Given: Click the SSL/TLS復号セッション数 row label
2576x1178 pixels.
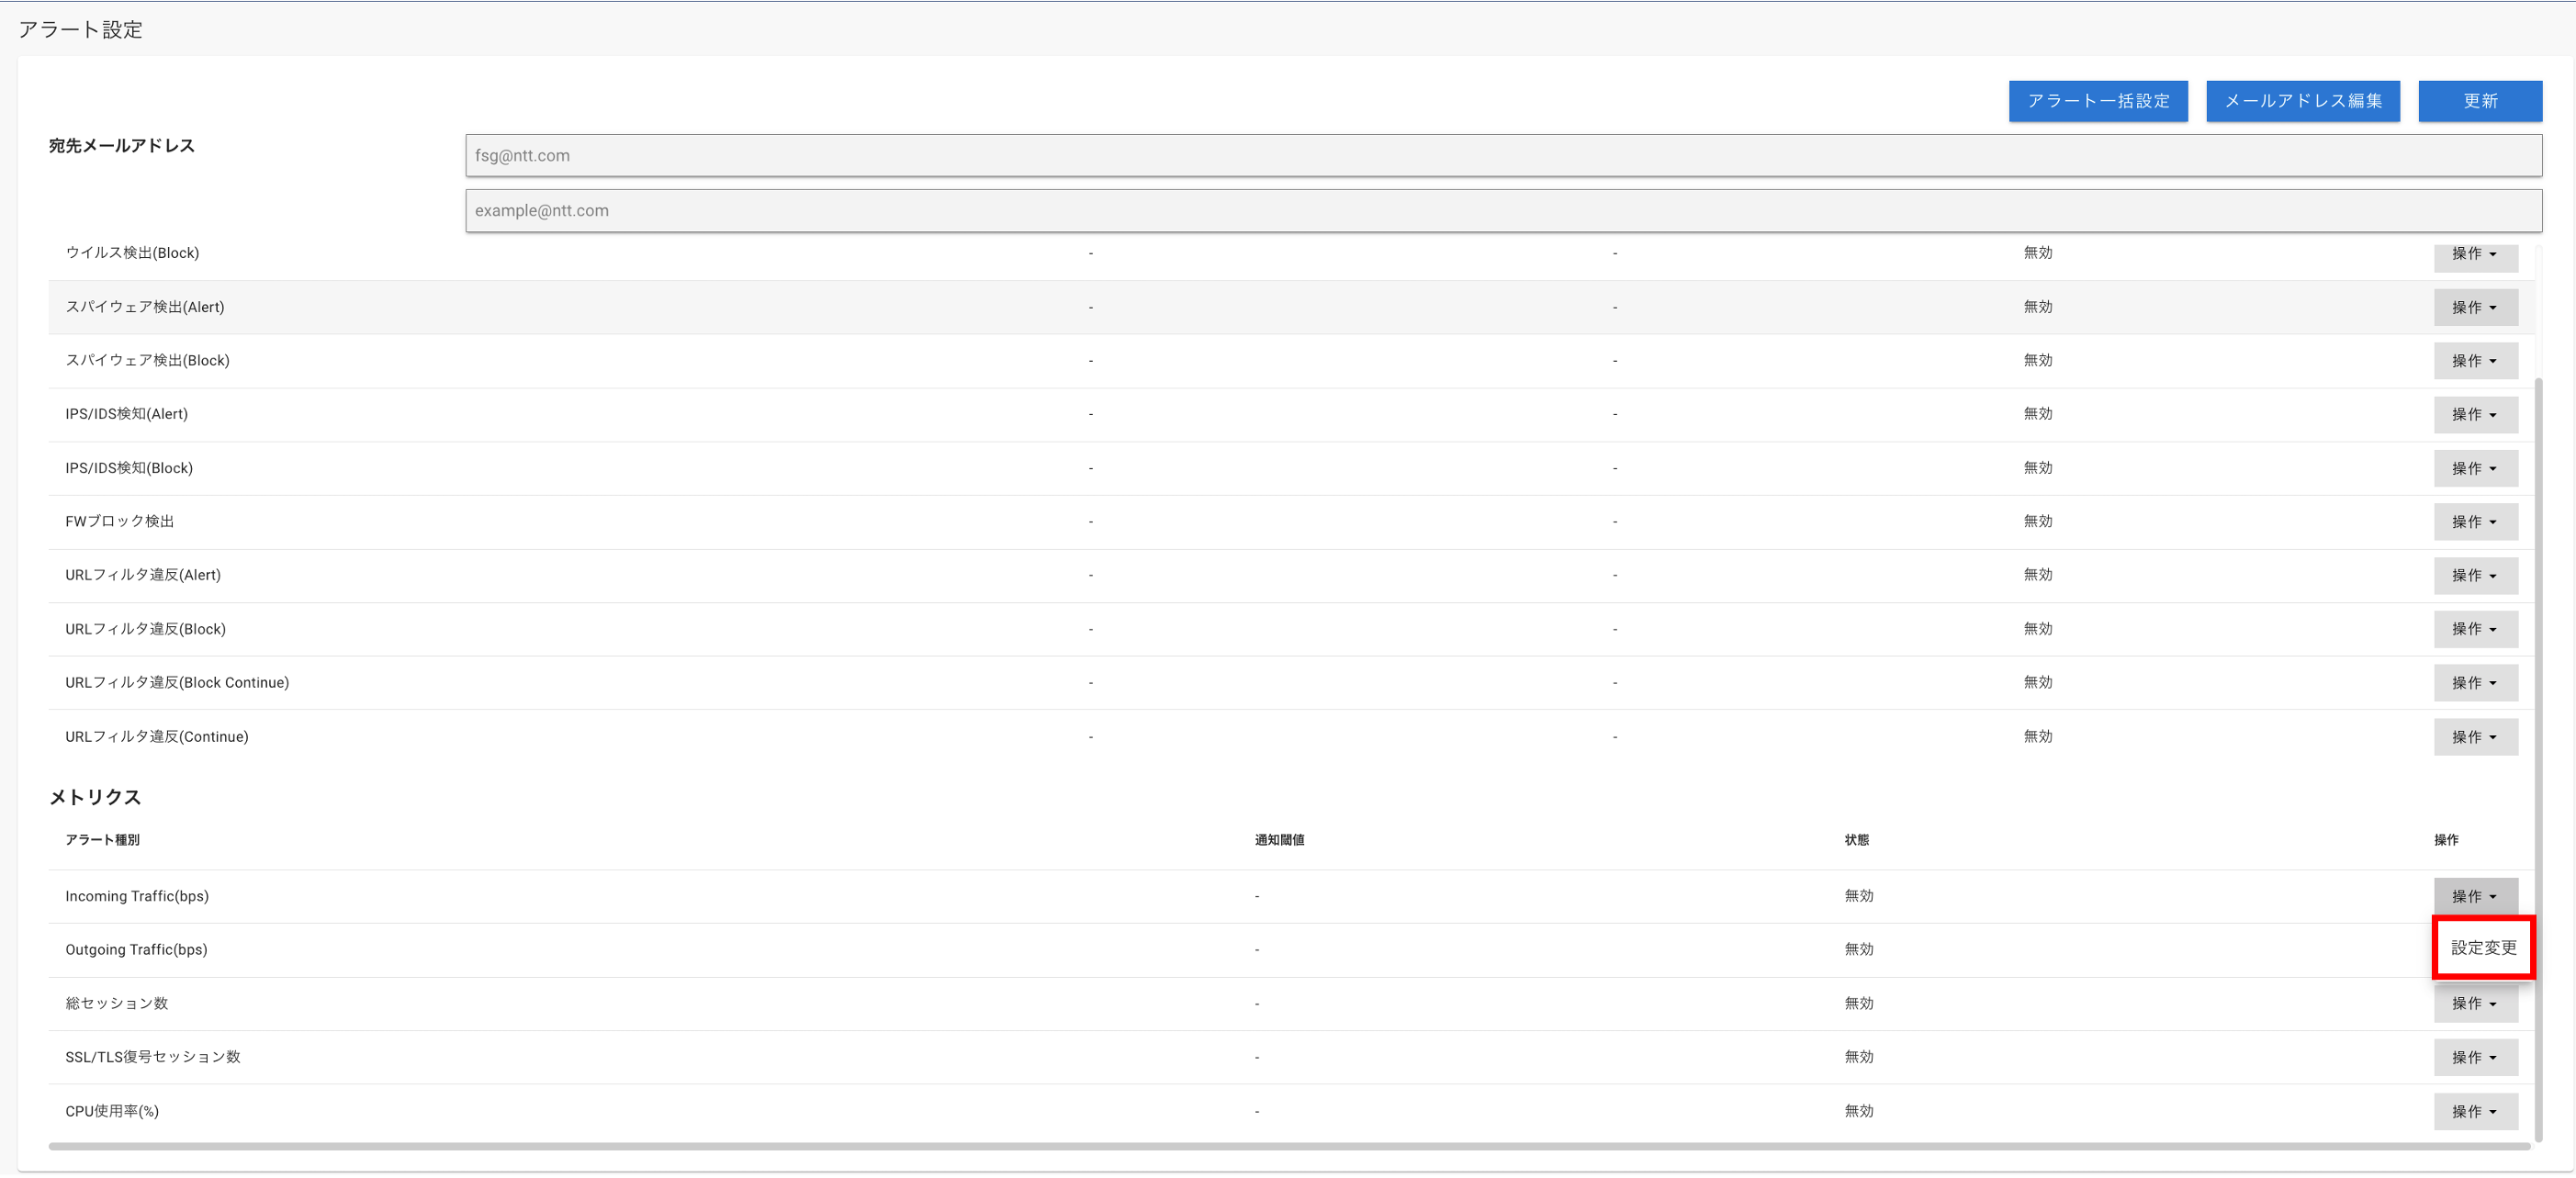Looking at the screenshot, I should [153, 1057].
